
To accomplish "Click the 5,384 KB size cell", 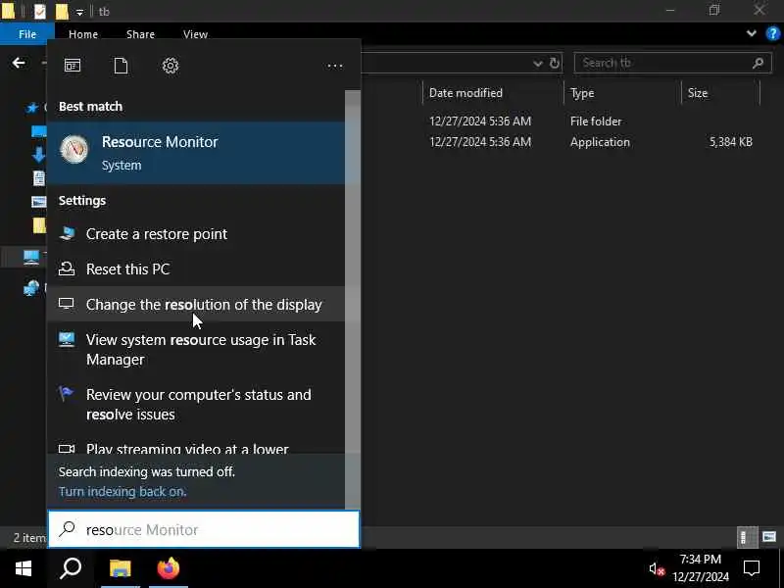I will click(730, 142).
